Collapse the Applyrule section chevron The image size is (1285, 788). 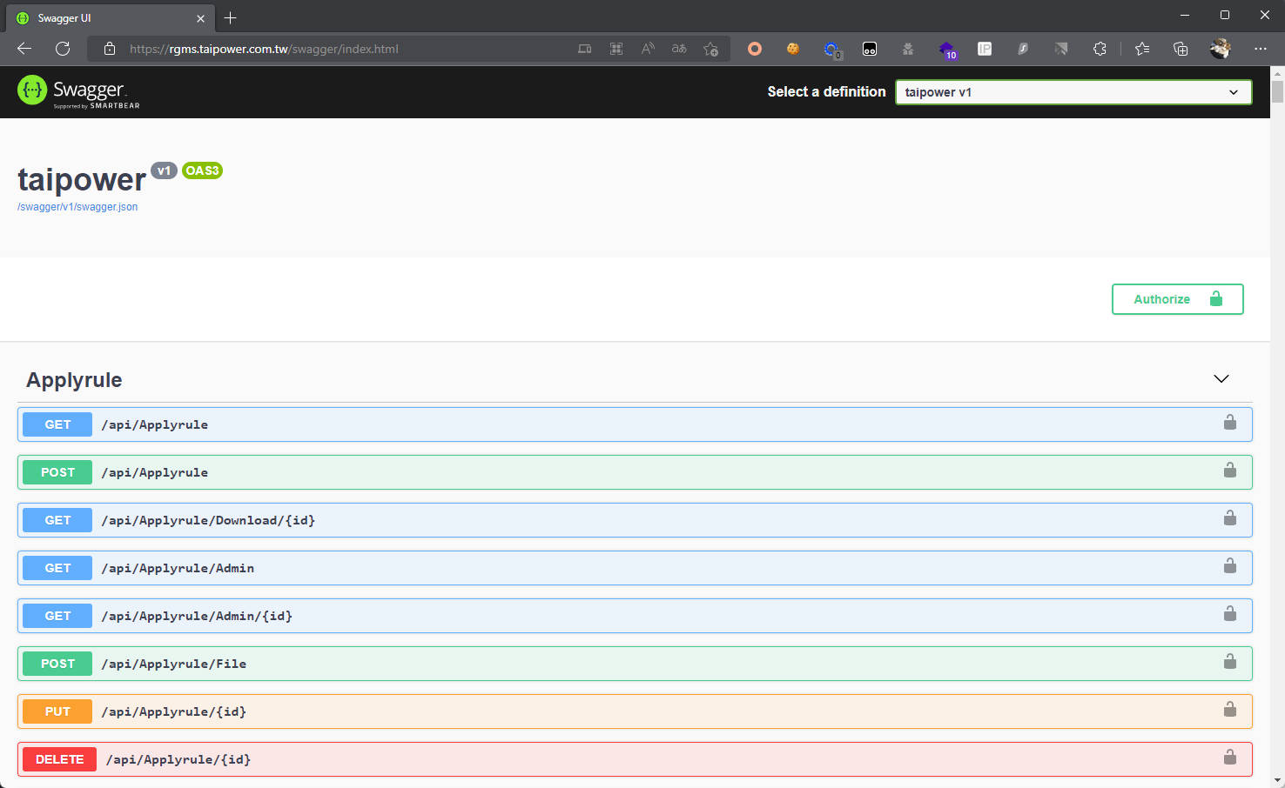(x=1221, y=379)
